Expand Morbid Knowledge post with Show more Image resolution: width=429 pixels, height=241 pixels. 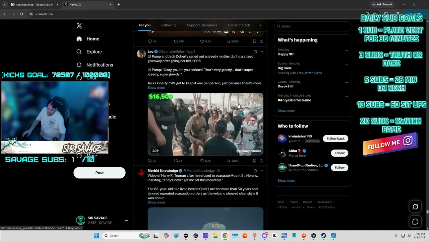[156, 202]
